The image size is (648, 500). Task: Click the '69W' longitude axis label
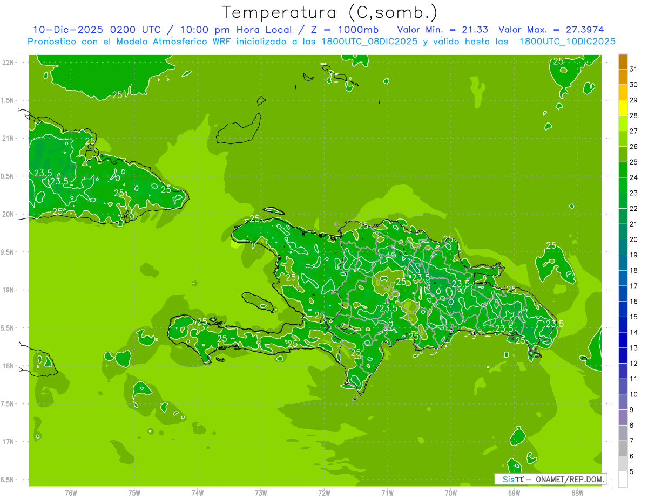pyautogui.click(x=514, y=493)
